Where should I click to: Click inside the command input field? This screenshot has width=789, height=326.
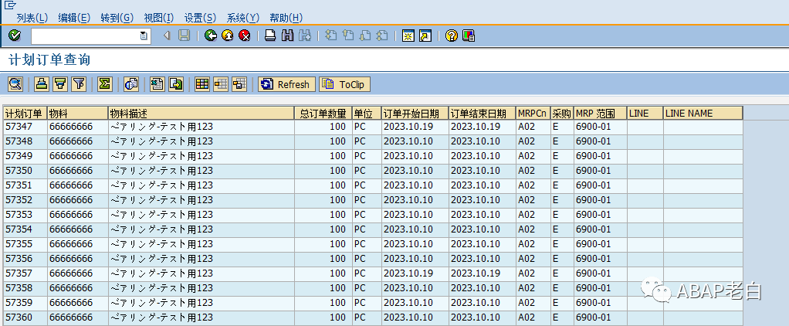tap(86, 36)
